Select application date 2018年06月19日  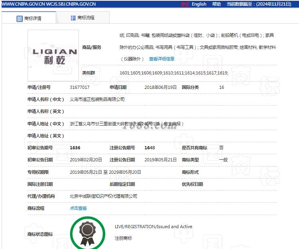point(161,87)
